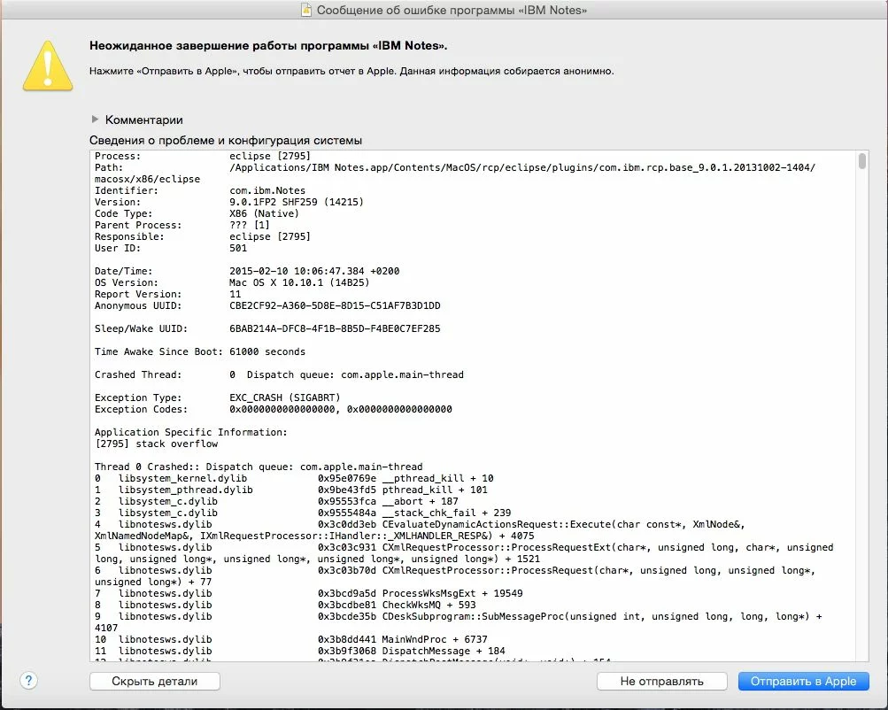Click the Anonymous UUID value
The image size is (888, 710).
(334, 306)
